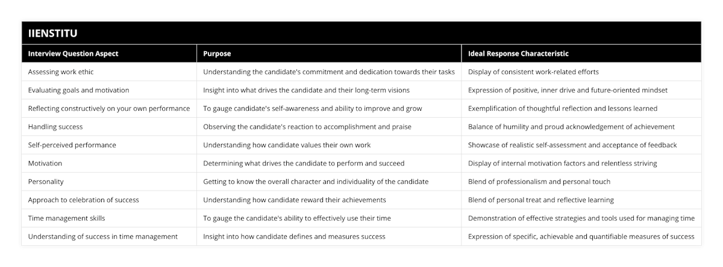Select 'Reflecting constructively on your own performance' cell

109,108
